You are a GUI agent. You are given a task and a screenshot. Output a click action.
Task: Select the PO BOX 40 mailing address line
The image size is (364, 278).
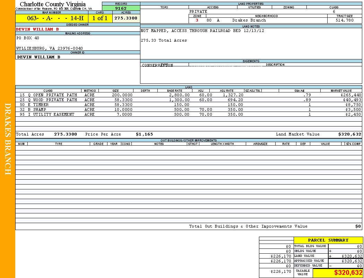pyautogui.click(x=28, y=38)
